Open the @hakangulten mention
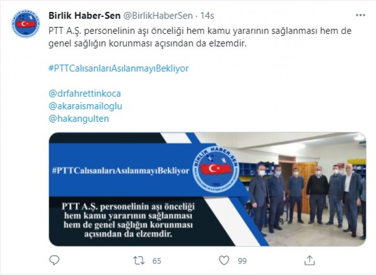The width and height of the screenshot is (376, 275). tap(79, 118)
